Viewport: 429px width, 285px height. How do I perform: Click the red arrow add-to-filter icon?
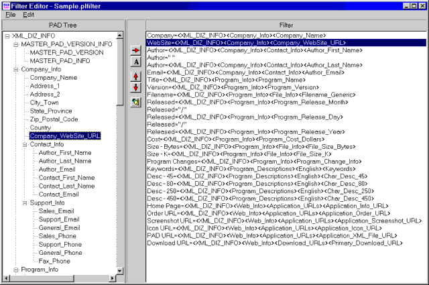click(136, 49)
